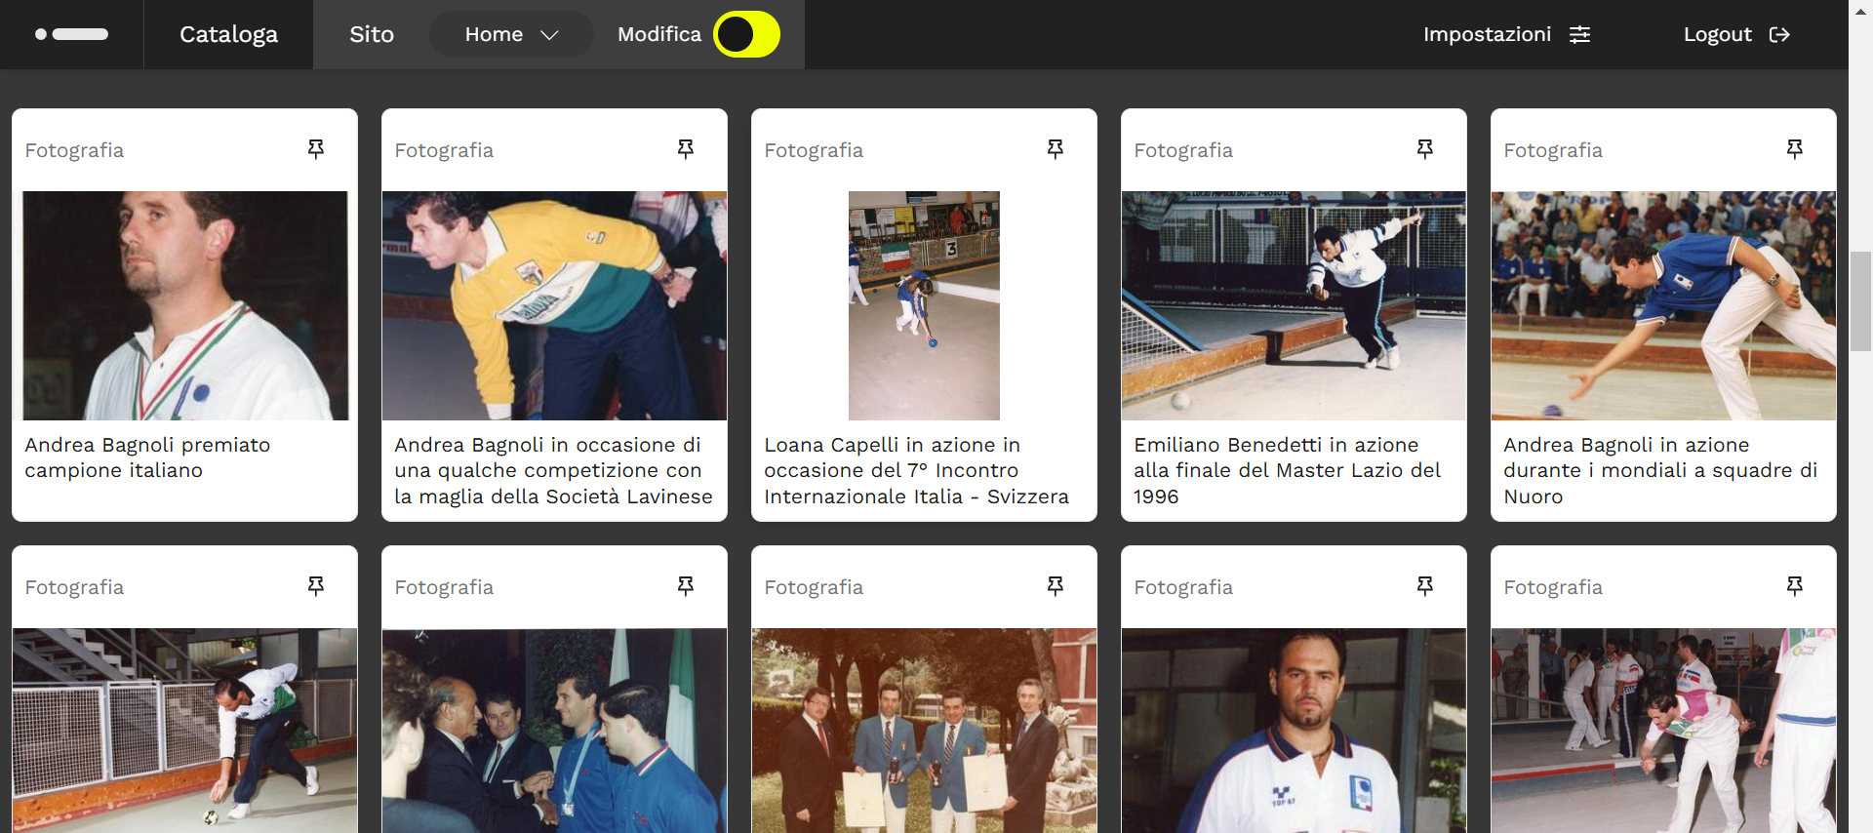Pin the card with player bowling beside white fence
This screenshot has width=1873, height=833.
tap(316, 586)
